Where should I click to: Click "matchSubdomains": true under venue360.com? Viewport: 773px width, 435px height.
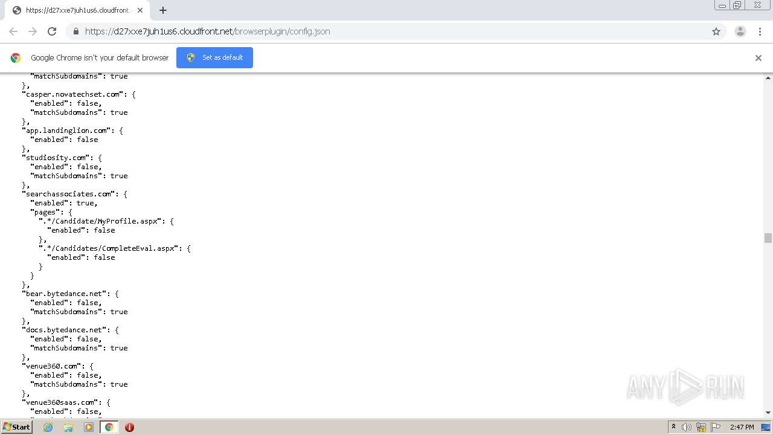coord(79,384)
